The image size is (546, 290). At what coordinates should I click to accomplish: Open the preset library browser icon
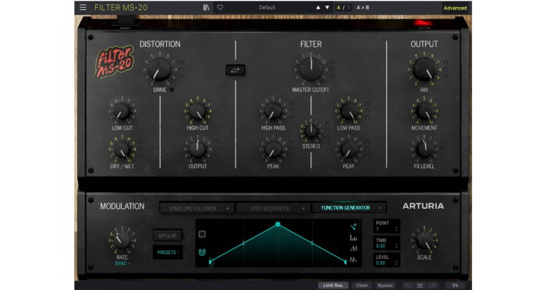207,7
